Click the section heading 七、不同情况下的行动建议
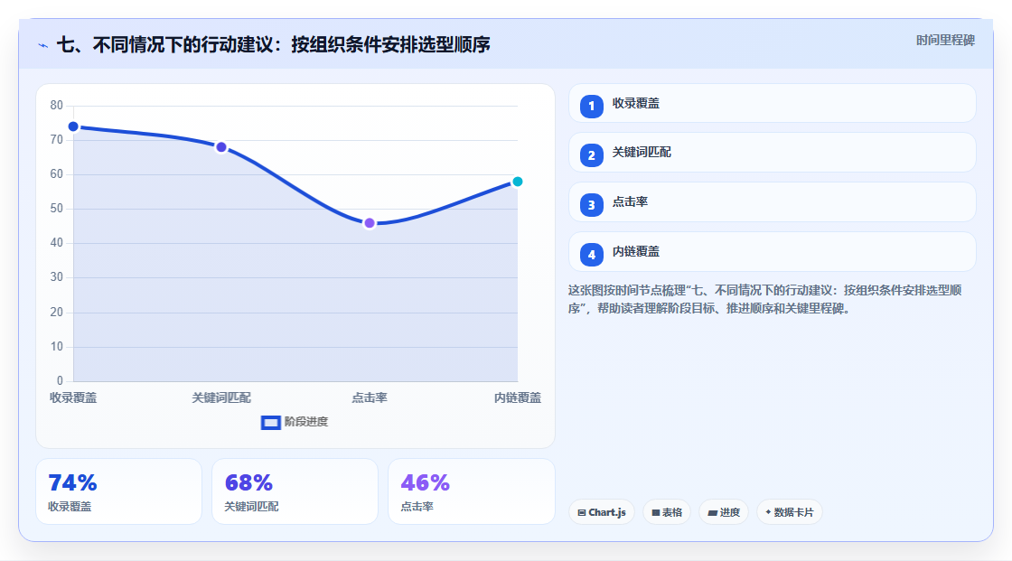The width and height of the screenshot is (1012, 561). 273,44
